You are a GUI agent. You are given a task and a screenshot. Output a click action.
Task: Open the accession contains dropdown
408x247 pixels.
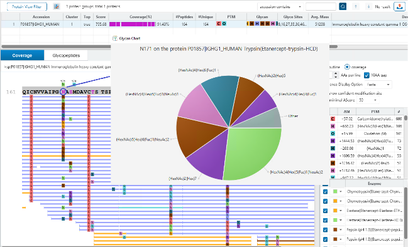pyautogui.click(x=280, y=7)
